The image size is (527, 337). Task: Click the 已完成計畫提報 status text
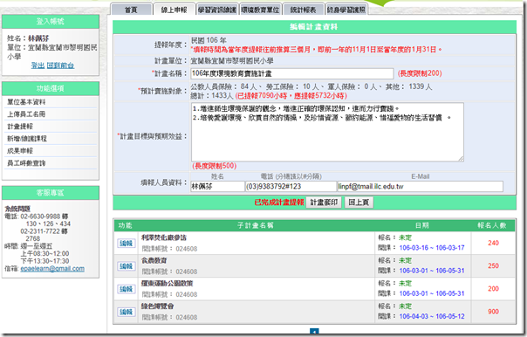pyautogui.click(x=279, y=203)
